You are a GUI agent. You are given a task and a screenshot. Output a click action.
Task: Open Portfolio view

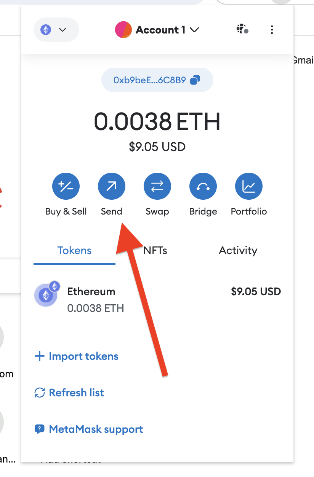[x=248, y=186]
